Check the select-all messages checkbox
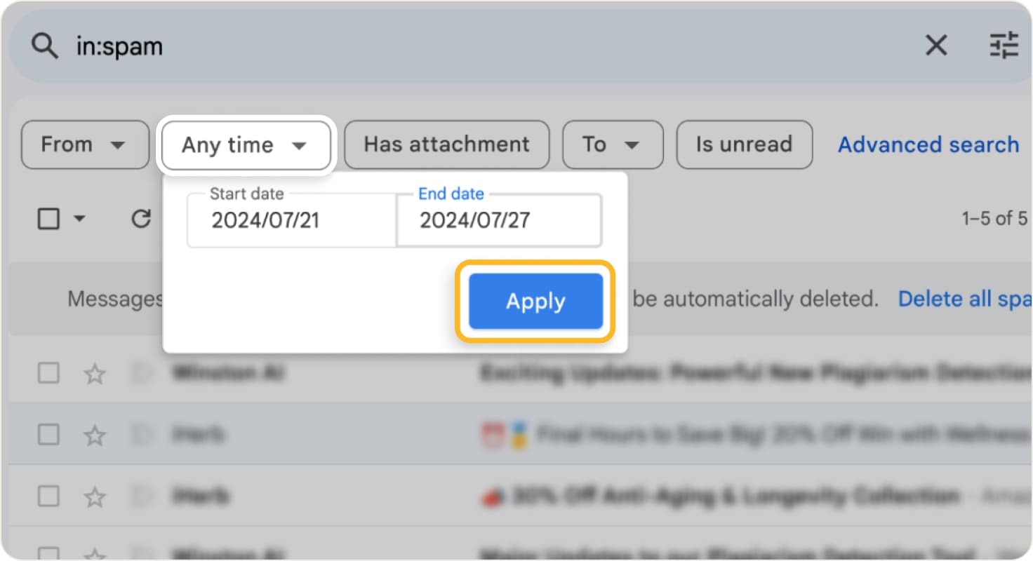 pyautogui.click(x=48, y=219)
